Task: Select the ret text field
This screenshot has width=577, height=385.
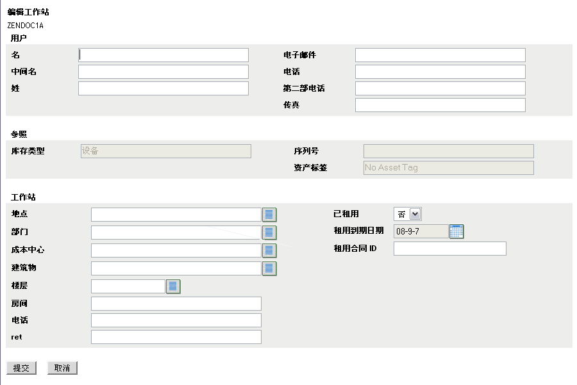Action: click(176, 337)
